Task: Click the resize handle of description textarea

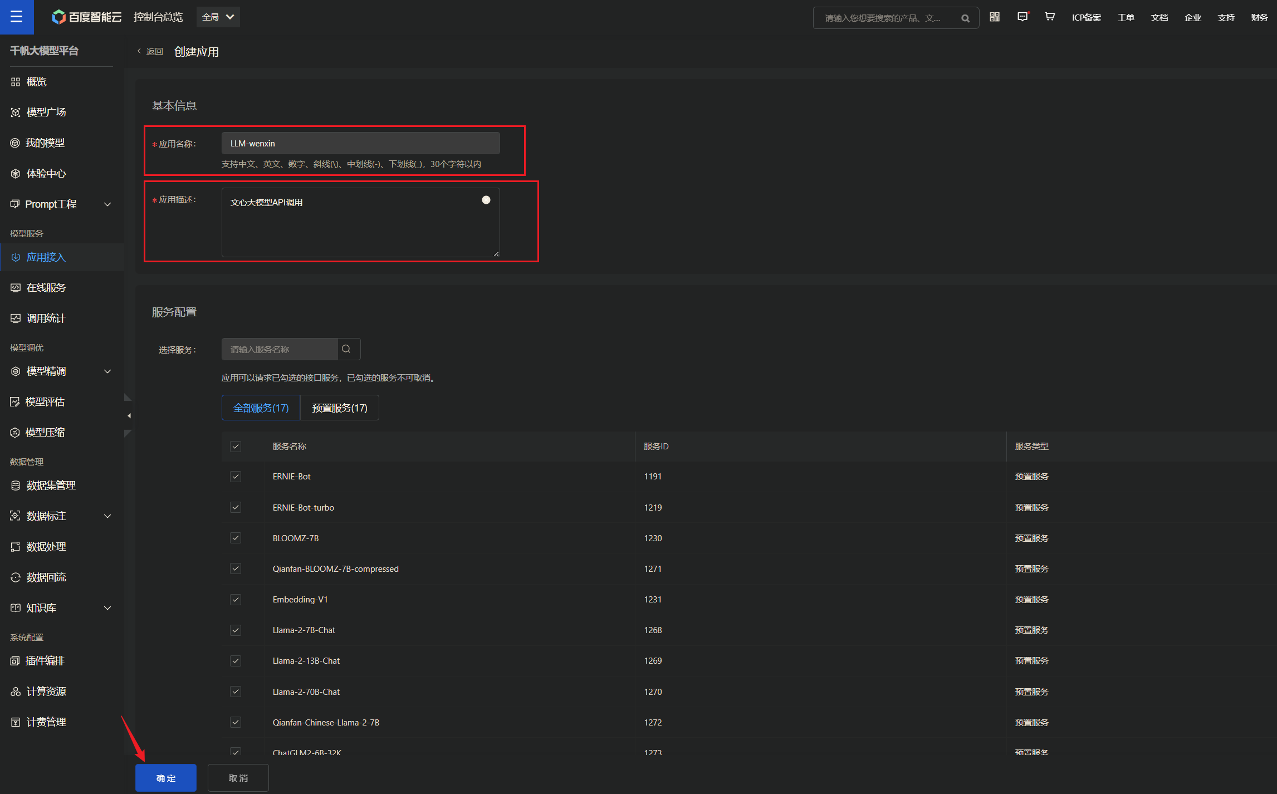Action: pos(496,253)
